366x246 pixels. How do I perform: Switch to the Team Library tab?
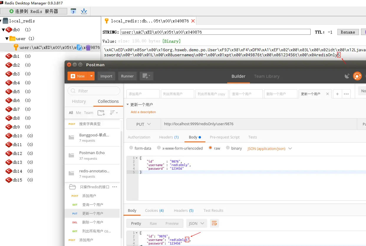click(x=267, y=76)
